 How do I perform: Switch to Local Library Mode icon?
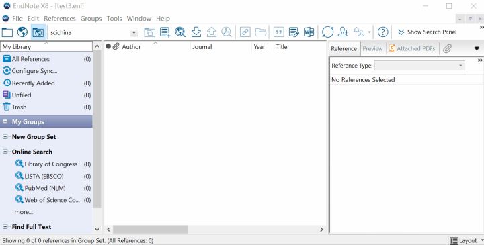coord(7,32)
